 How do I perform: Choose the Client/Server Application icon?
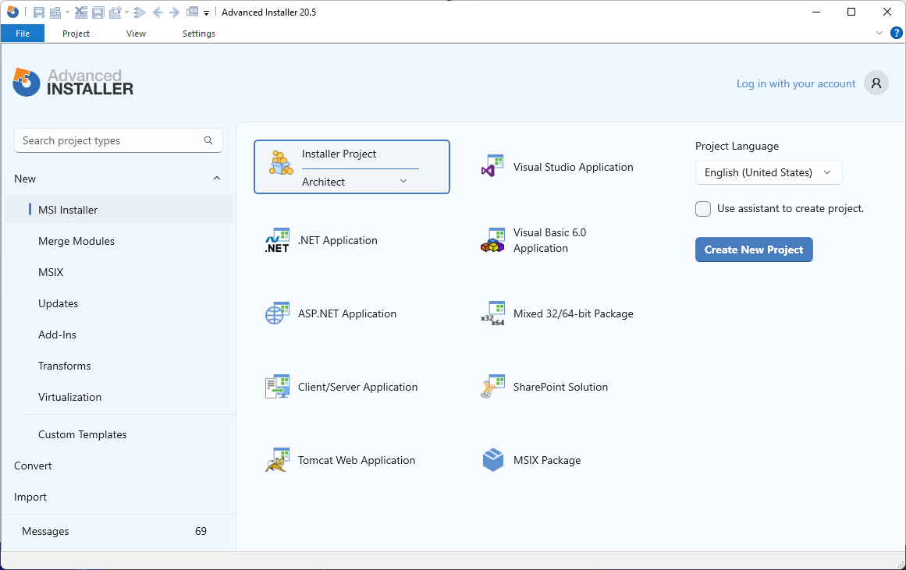277,387
